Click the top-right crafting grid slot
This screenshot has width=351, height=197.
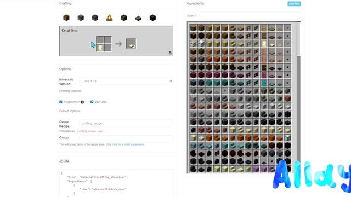pos(107,40)
